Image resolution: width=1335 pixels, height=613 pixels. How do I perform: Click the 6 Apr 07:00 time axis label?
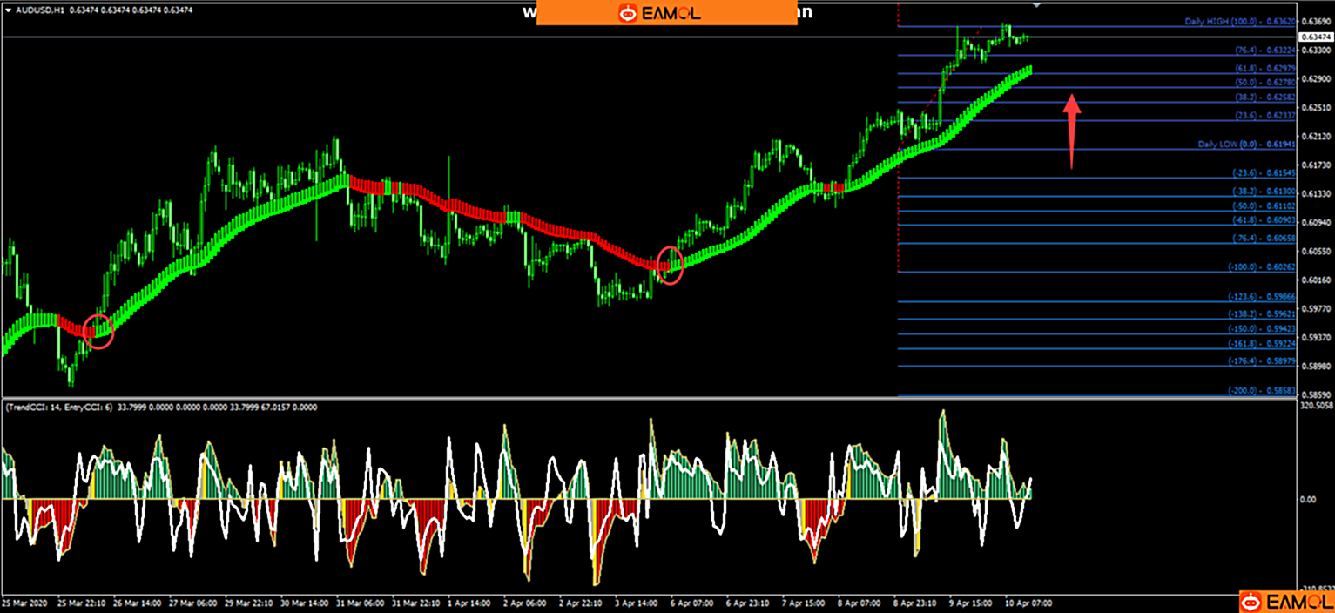coord(694,603)
